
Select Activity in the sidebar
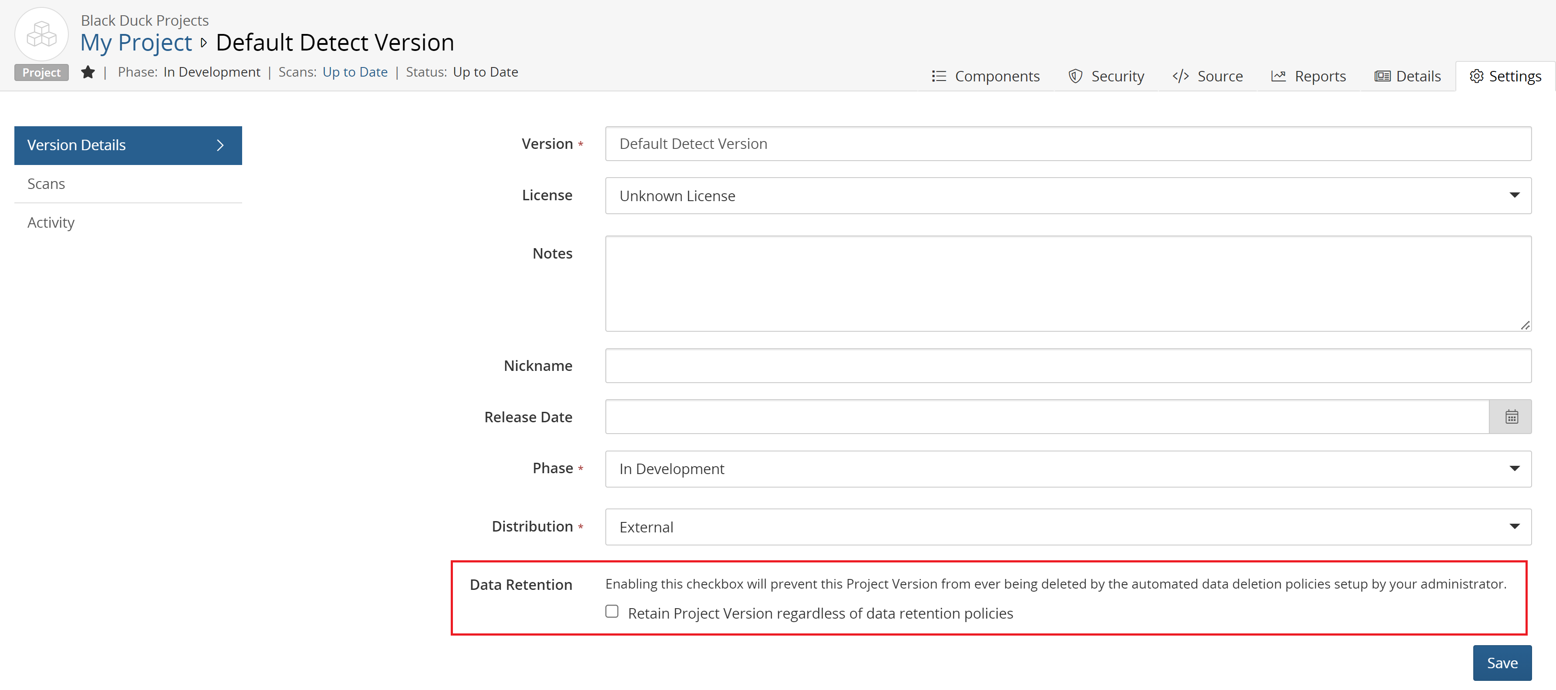(x=51, y=223)
